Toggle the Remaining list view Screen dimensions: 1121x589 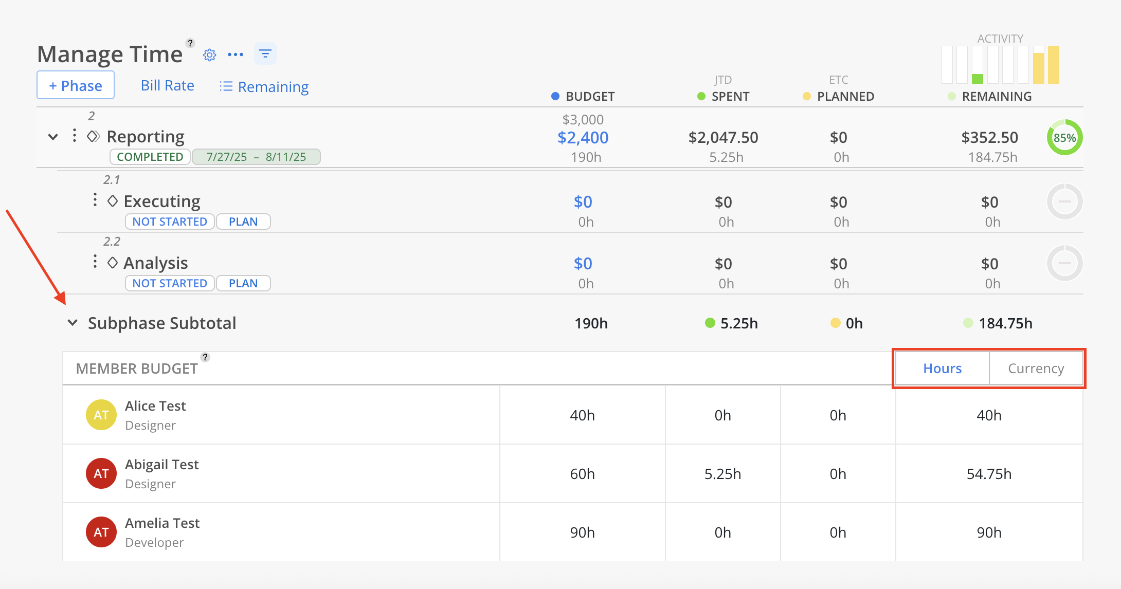(x=264, y=86)
